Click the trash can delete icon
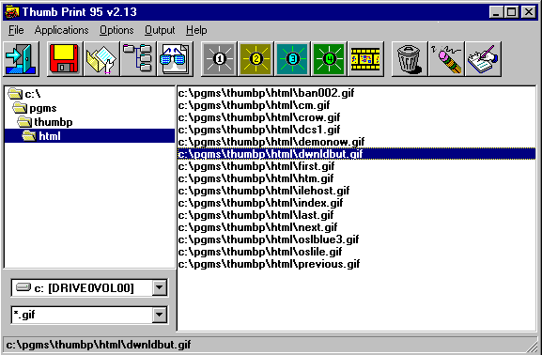 [410, 59]
